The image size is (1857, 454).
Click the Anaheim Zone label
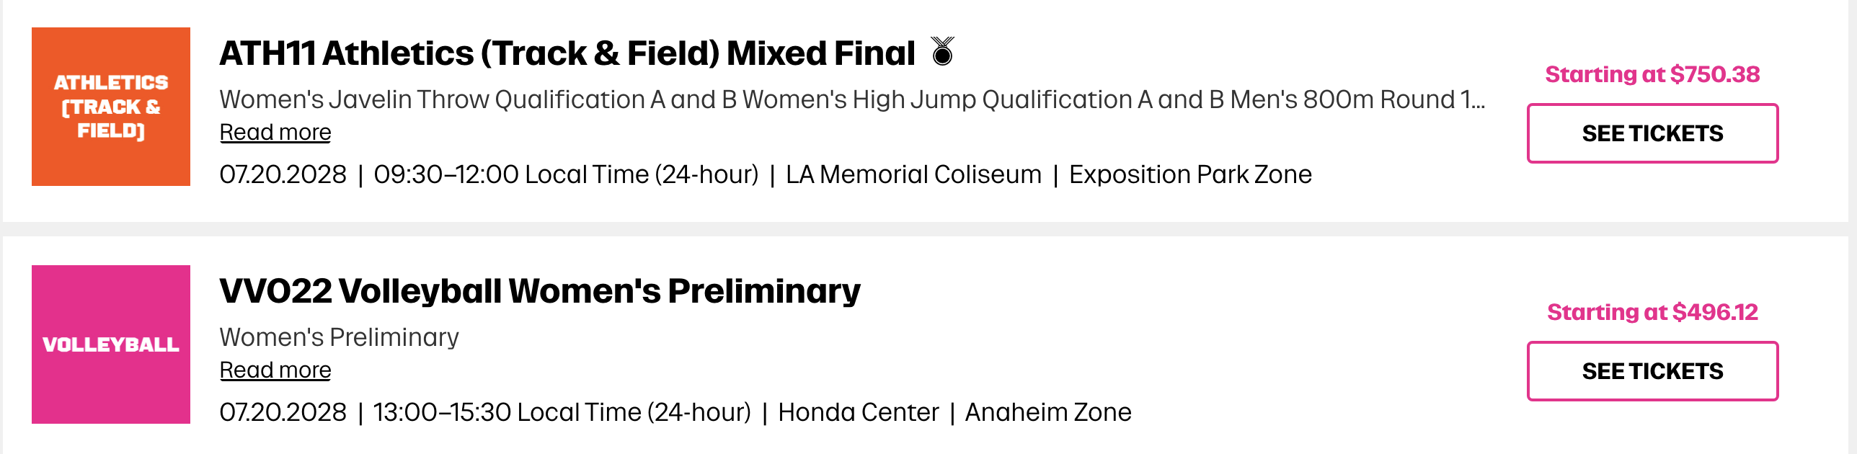click(1048, 412)
